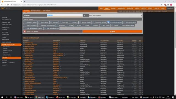176x99 pixels.
Task: Open the Humphreys Enterprise station link
Action: coord(31,45)
